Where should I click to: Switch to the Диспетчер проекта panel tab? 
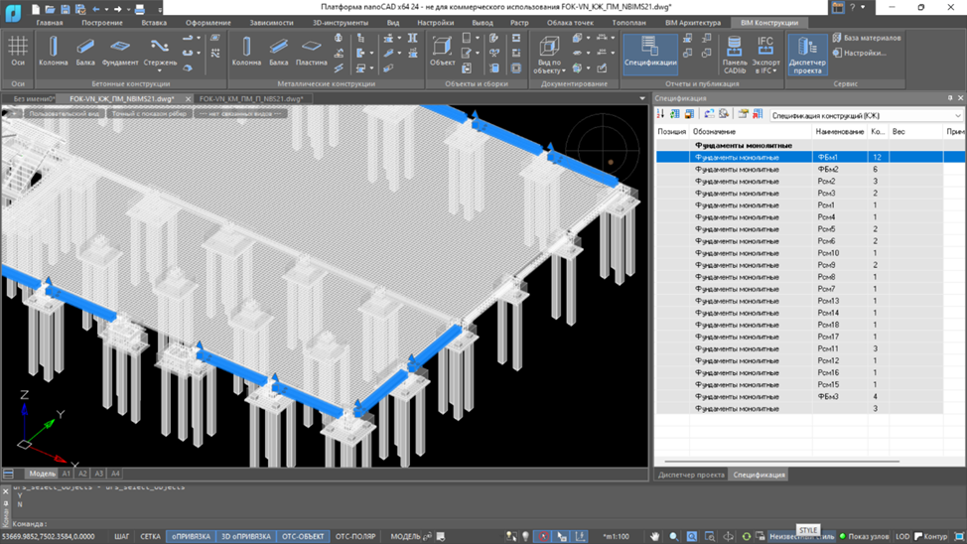(691, 475)
